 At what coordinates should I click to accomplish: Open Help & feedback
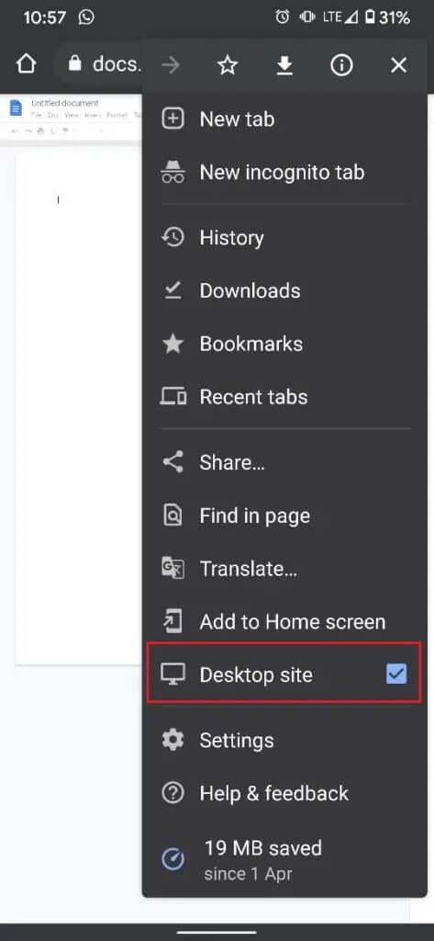click(284, 793)
